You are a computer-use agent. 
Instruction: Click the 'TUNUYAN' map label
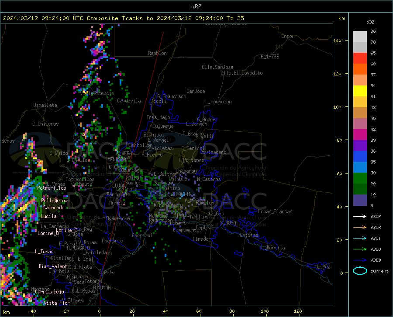click(101, 287)
